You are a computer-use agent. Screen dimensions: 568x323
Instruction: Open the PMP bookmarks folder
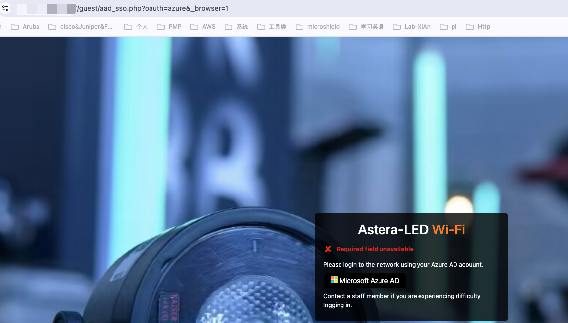point(169,27)
